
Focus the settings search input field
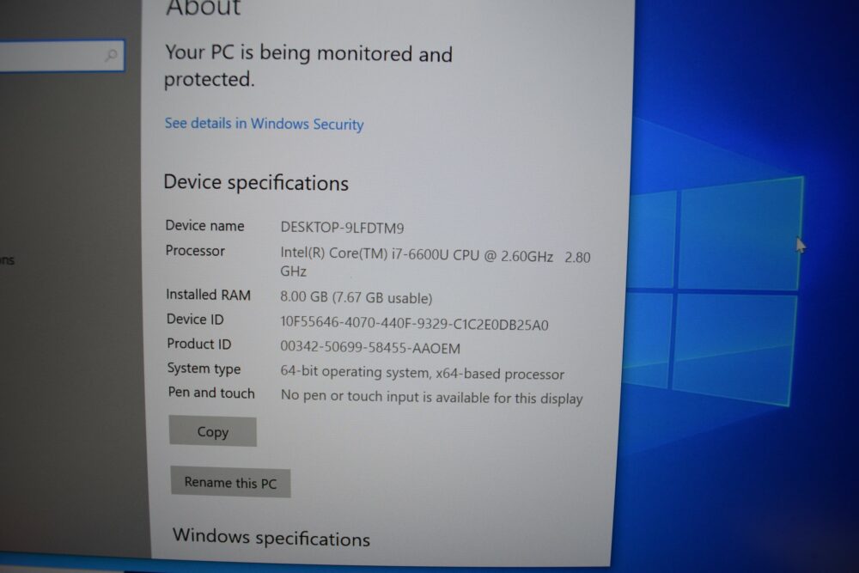61,55
